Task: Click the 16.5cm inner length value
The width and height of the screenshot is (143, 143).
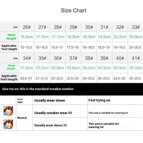Action: click(x=27, y=37)
